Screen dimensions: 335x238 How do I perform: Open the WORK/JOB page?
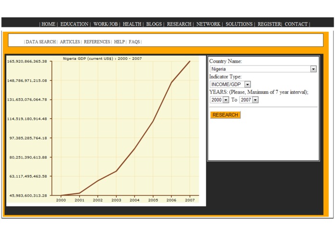[x=106, y=24]
